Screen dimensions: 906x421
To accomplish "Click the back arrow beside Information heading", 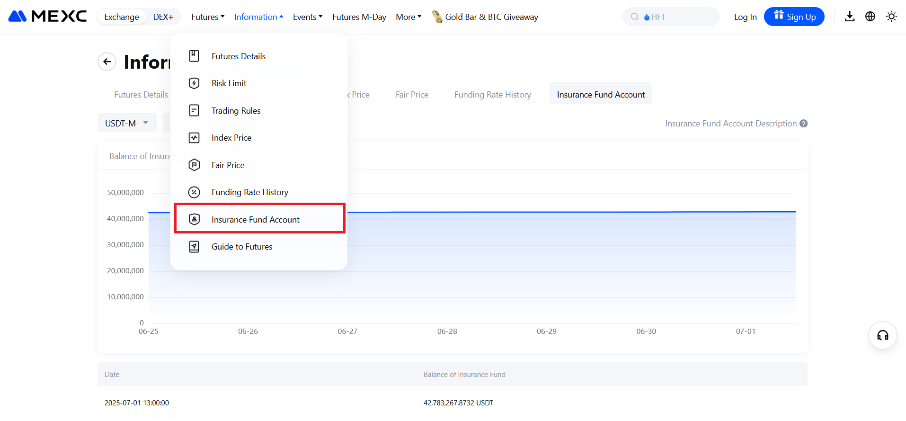I will click(107, 62).
